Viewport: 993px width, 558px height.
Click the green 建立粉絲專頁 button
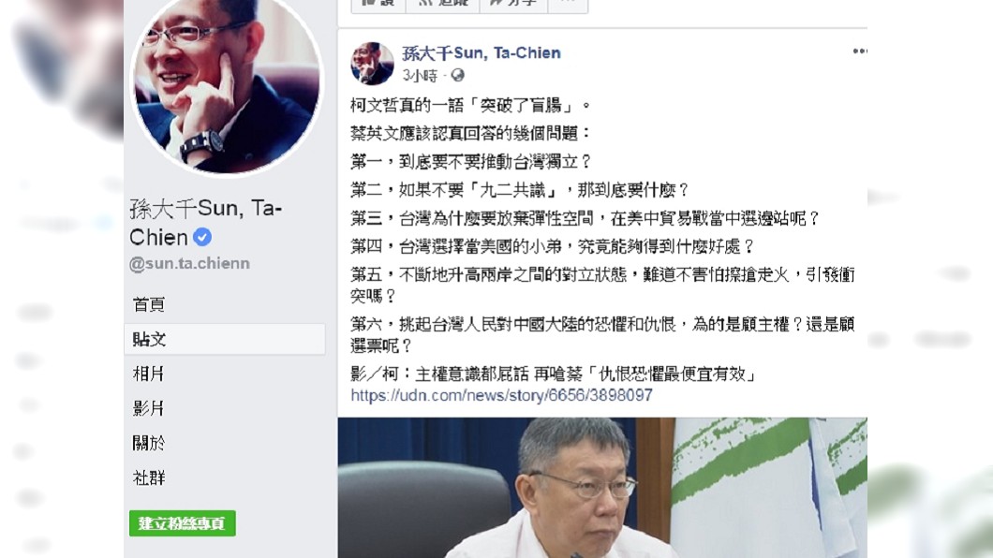click(183, 523)
